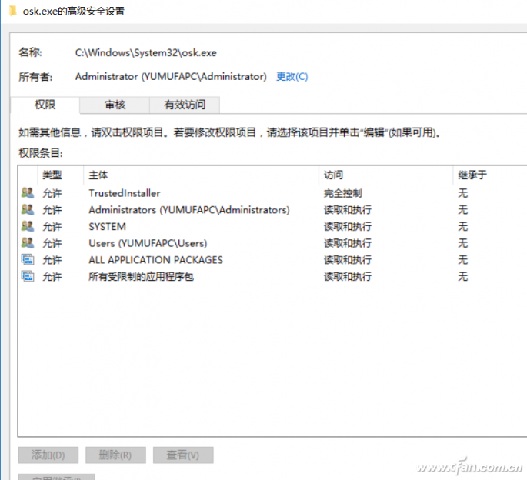The height and width of the screenshot is (480, 527).
Task: Select the SYSTEM permission entry
Action: (272, 227)
